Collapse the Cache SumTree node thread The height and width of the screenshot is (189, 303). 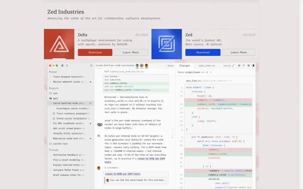[50, 103]
